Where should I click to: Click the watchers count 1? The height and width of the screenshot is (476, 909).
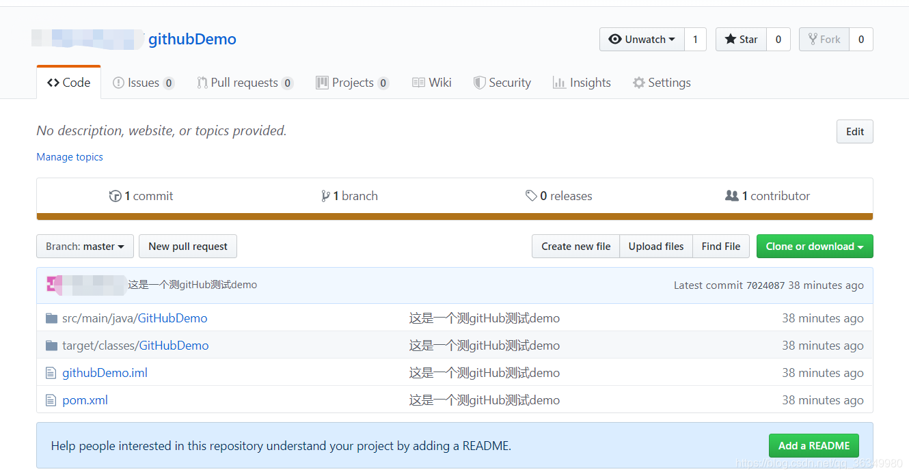pyautogui.click(x=695, y=39)
